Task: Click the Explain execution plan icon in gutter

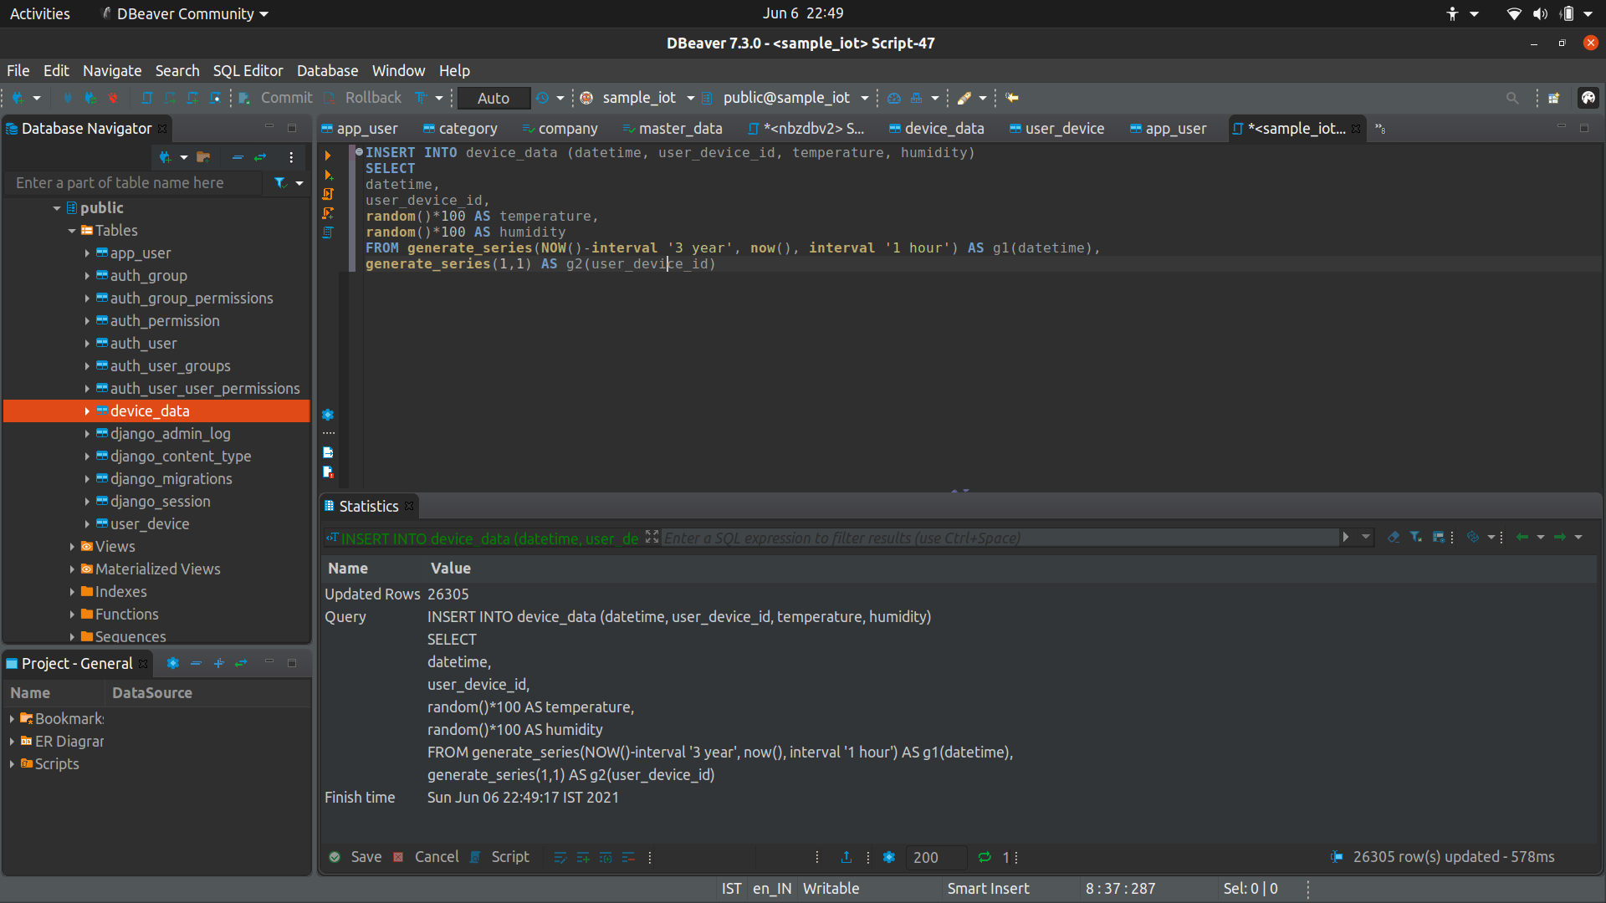Action: pos(328,232)
